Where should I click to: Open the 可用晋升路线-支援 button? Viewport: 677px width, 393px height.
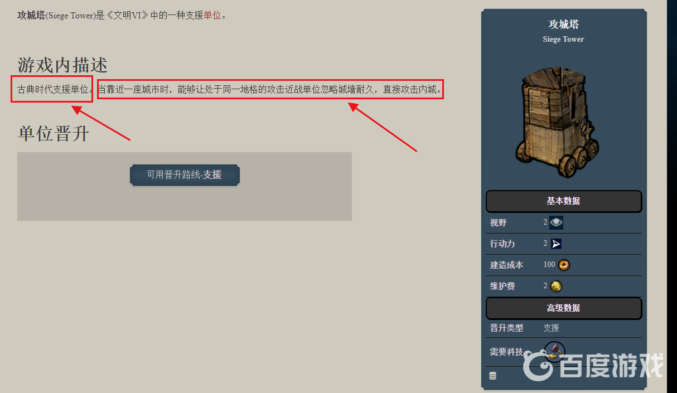[185, 175]
